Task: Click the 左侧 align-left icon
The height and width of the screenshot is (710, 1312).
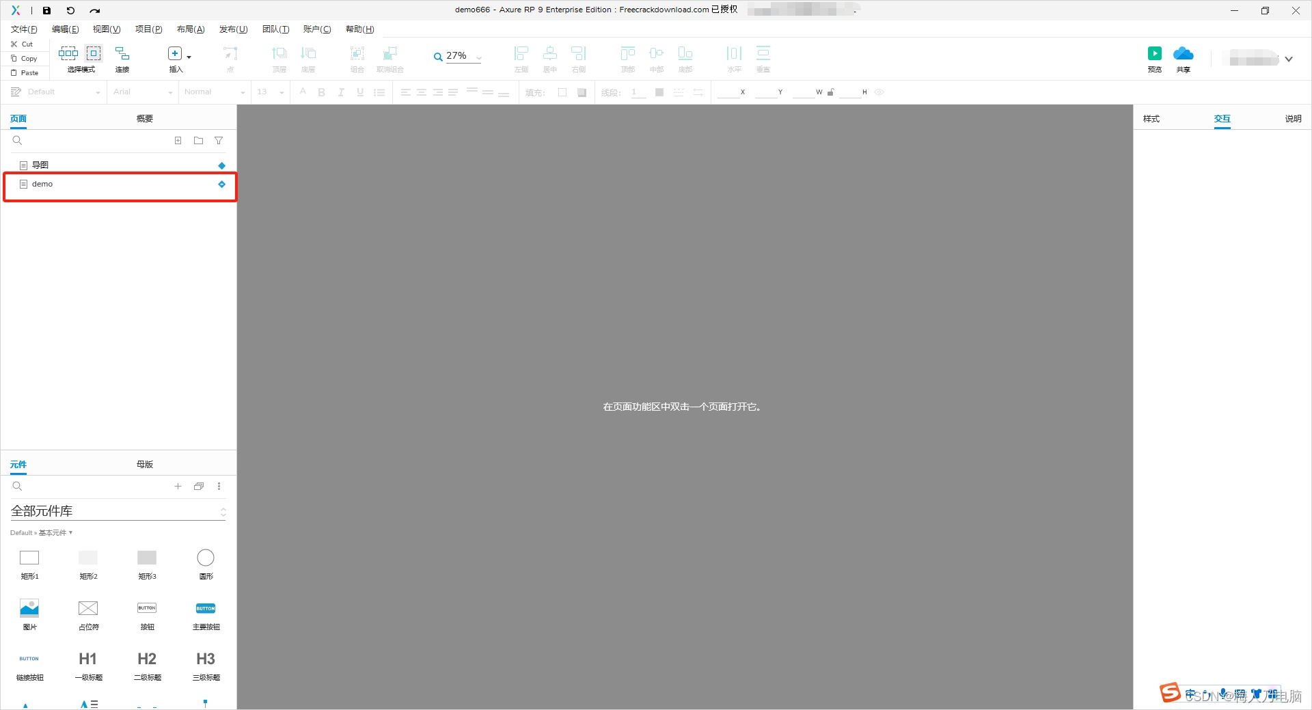Action: 521,53
